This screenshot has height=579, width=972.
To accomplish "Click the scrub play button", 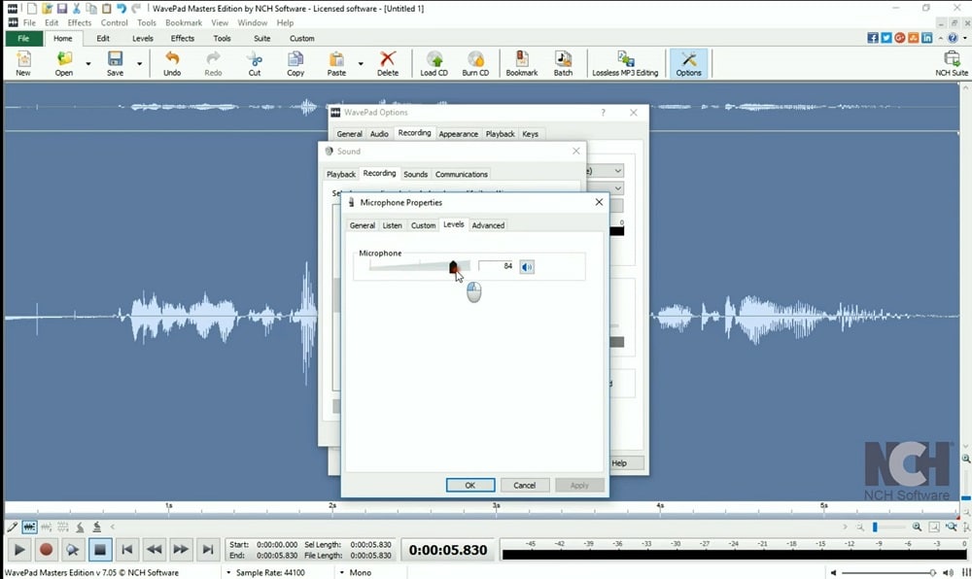I will pyautogui.click(x=73, y=549).
